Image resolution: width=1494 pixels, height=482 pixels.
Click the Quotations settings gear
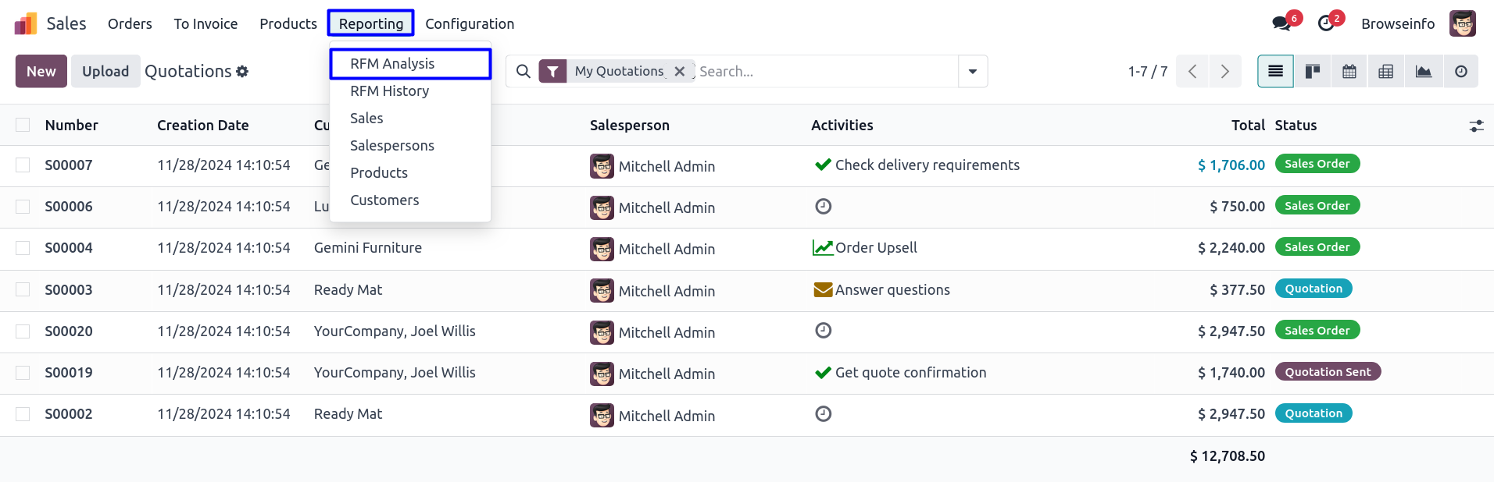point(242,72)
